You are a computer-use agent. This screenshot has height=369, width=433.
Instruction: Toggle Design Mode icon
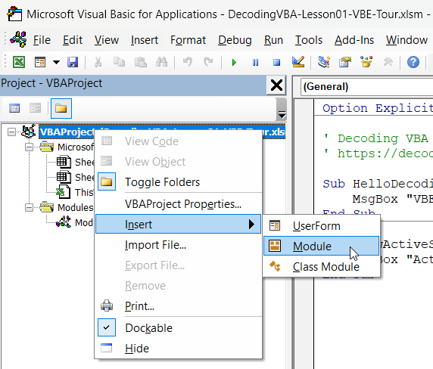pos(298,62)
